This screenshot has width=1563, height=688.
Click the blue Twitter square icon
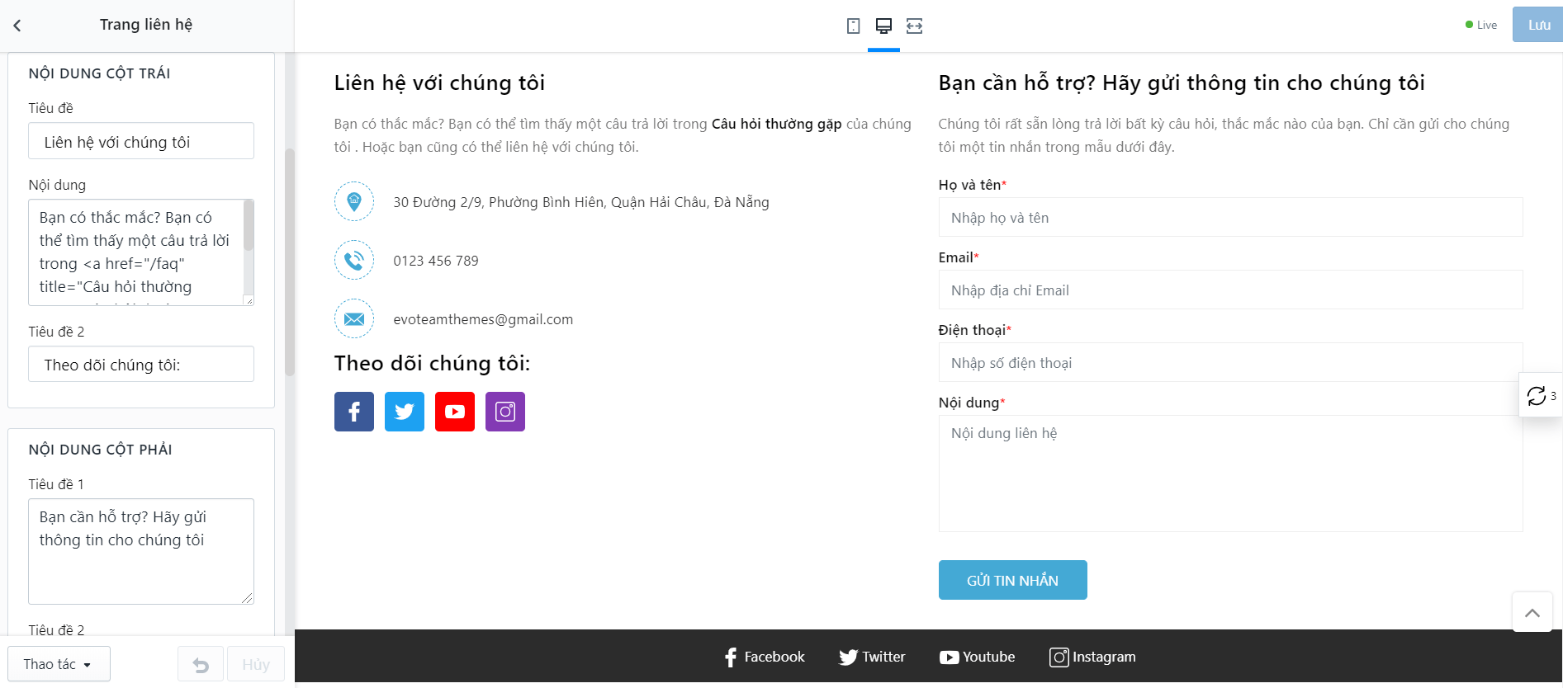pyautogui.click(x=405, y=412)
